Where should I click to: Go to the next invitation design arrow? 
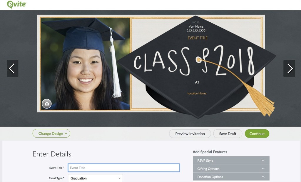[x=289, y=69]
